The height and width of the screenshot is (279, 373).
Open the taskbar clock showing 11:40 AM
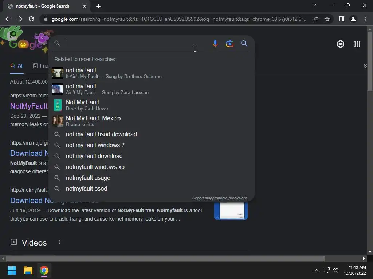[x=355, y=270]
